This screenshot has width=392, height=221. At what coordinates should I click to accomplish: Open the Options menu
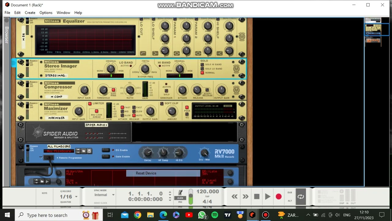(x=46, y=13)
